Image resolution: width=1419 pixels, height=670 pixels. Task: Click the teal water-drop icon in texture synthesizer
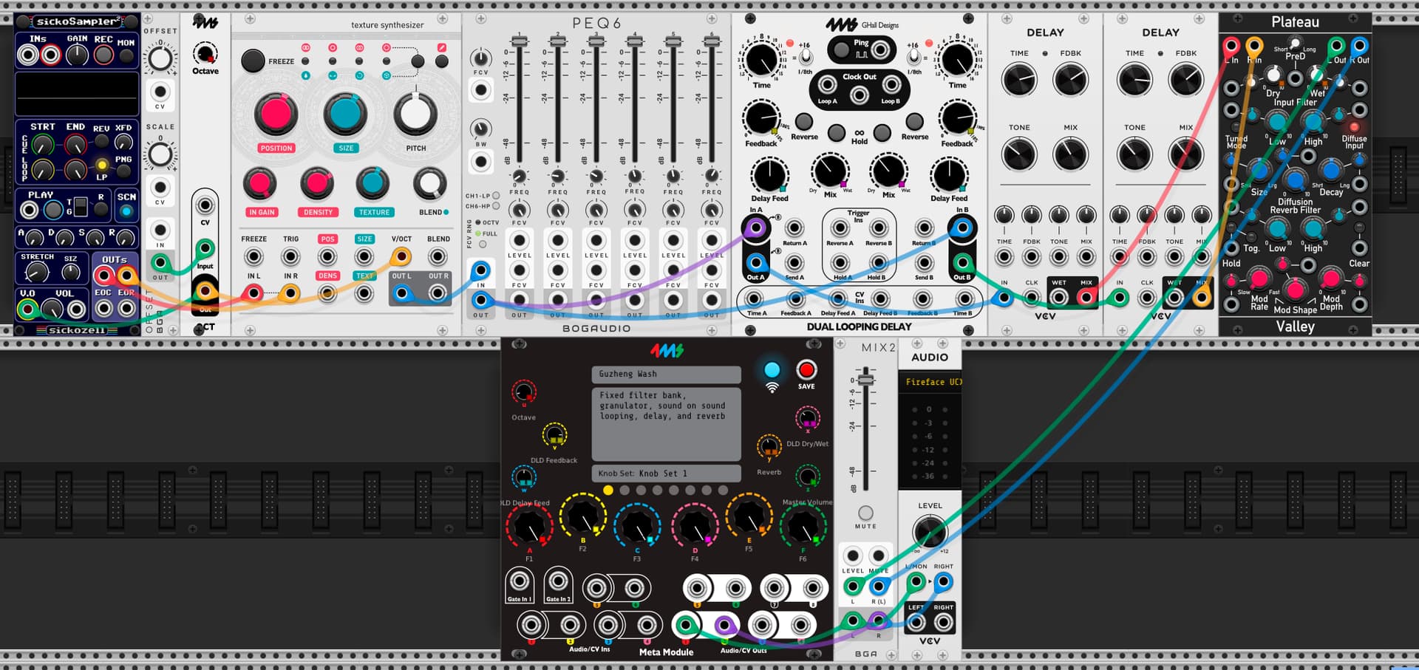pyautogui.click(x=306, y=75)
